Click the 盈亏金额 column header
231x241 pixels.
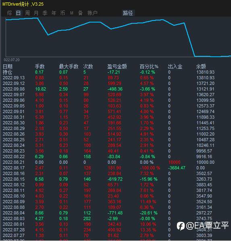pos(117,66)
